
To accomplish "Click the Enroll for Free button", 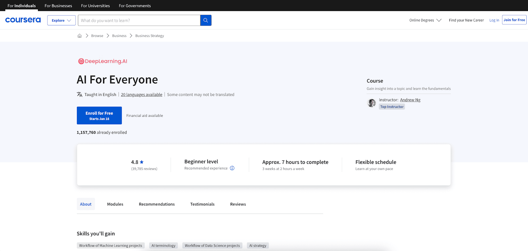I will [99, 115].
